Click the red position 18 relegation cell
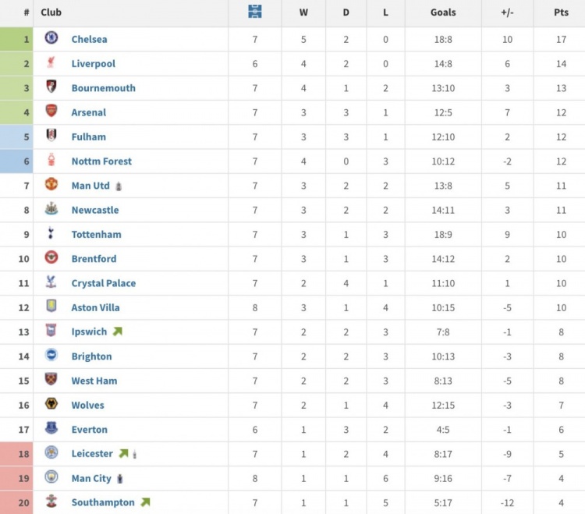 pyautogui.click(x=16, y=454)
